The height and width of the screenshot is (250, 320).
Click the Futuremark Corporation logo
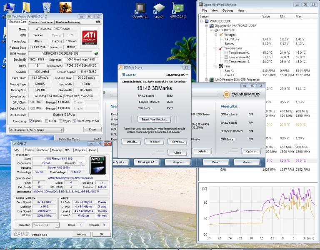tap(242, 94)
